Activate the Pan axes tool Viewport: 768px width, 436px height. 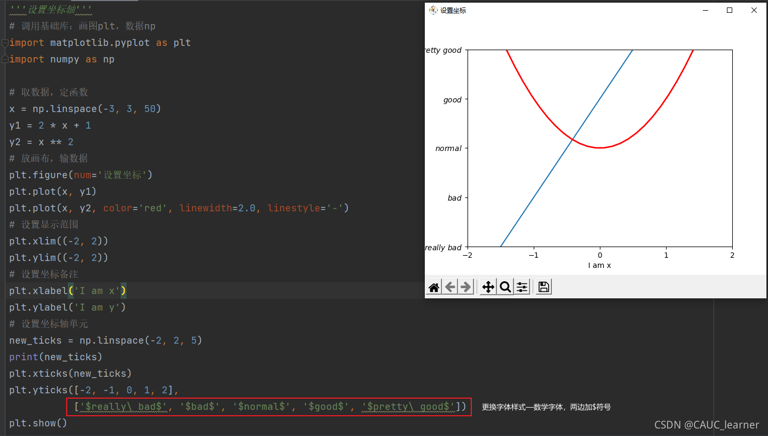pyautogui.click(x=488, y=288)
